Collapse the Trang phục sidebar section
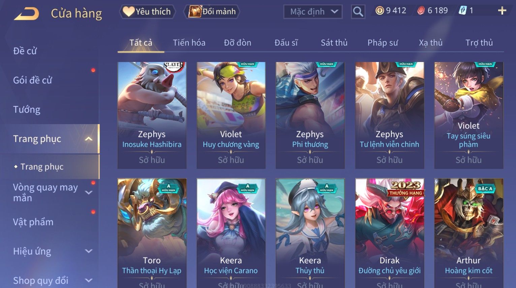 (x=89, y=139)
